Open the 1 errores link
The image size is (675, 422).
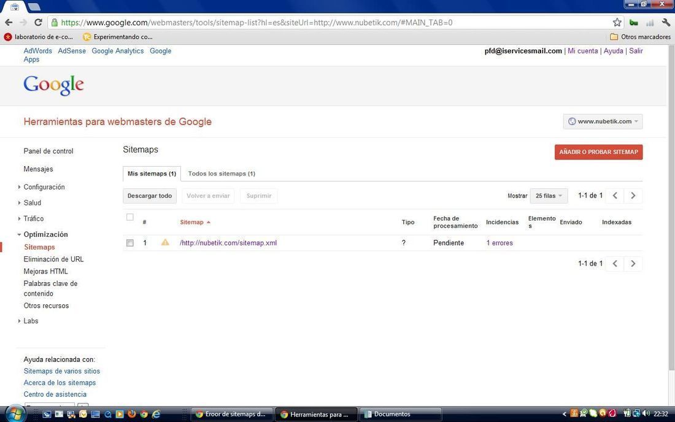point(499,243)
